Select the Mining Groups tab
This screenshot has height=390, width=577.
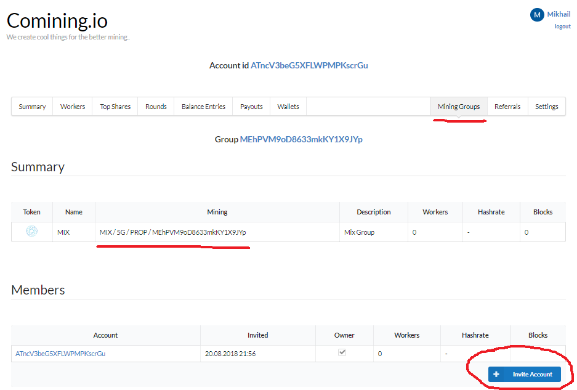tap(459, 107)
